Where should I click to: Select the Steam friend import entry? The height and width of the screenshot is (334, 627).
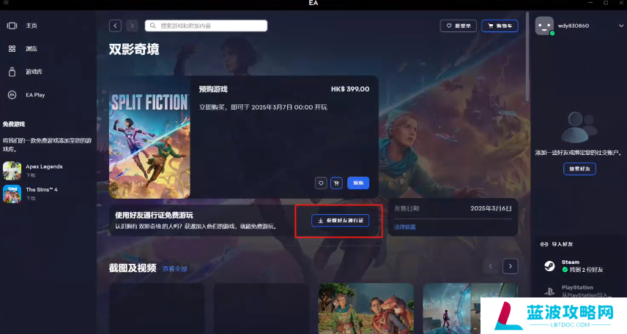(x=574, y=266)
